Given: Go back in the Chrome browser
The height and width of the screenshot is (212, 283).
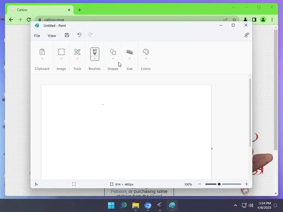Looking at the screenshot, I should click(x=11, y=20).
